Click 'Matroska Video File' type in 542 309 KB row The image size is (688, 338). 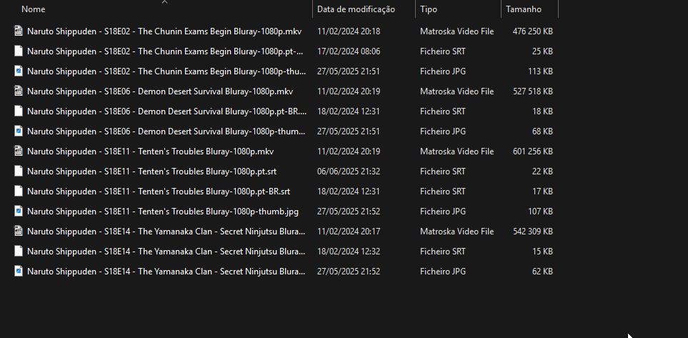(x=457, y=232)
